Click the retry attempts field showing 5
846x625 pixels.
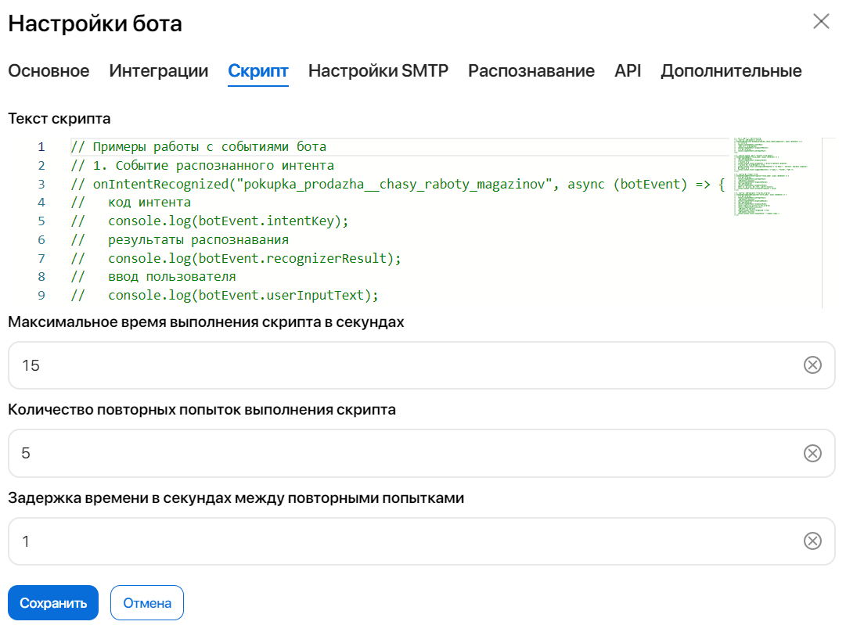click(313, 454)
